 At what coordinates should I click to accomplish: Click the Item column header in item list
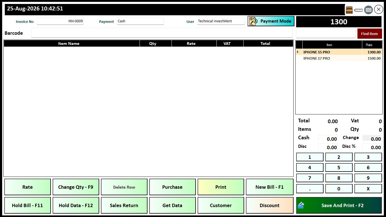332,45
